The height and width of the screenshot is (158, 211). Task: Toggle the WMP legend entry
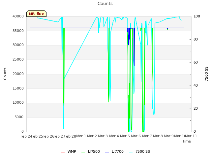69,152
